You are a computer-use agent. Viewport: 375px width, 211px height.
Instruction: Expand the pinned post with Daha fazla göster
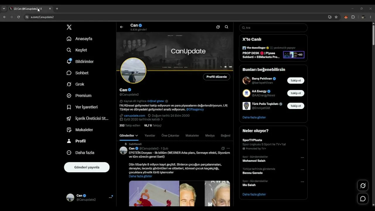point(141,176)
